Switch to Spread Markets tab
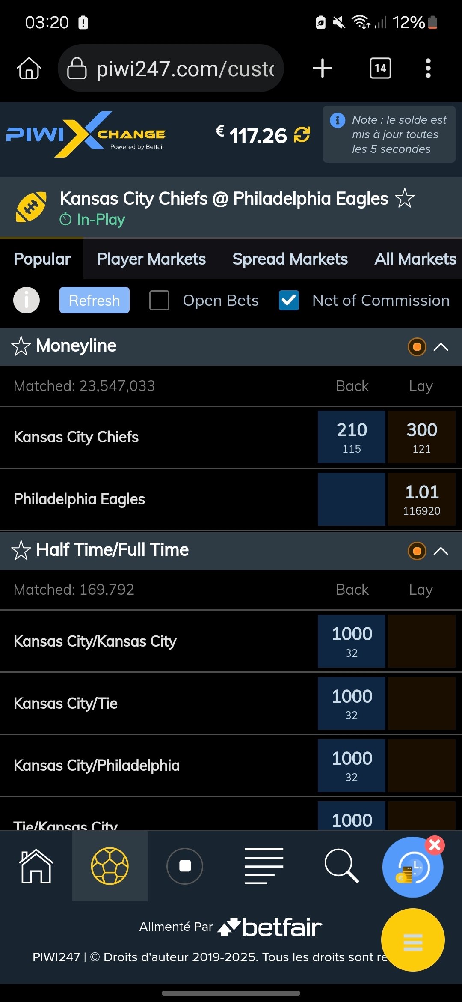 (290, 259)
